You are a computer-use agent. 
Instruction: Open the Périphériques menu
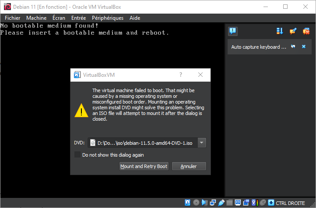[x=108, y=18]
